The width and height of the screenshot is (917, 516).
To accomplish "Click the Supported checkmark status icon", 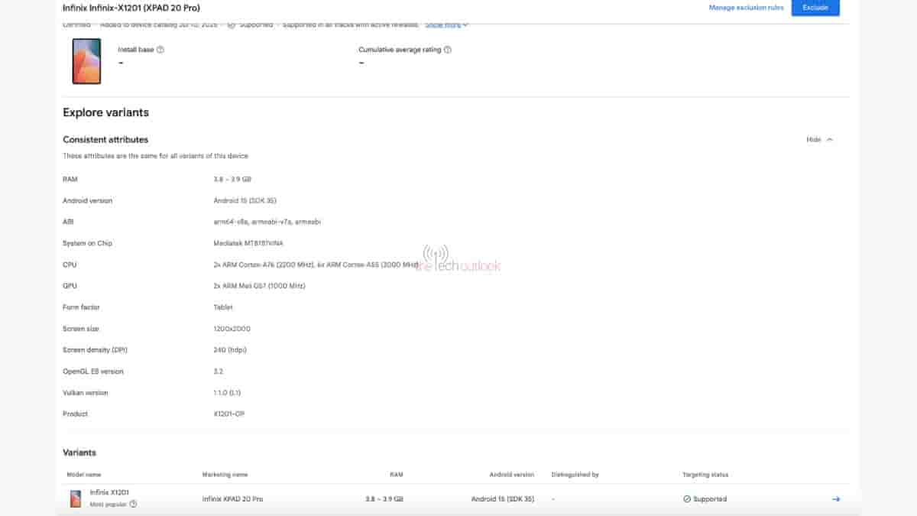I will click(x=687, y=499).
